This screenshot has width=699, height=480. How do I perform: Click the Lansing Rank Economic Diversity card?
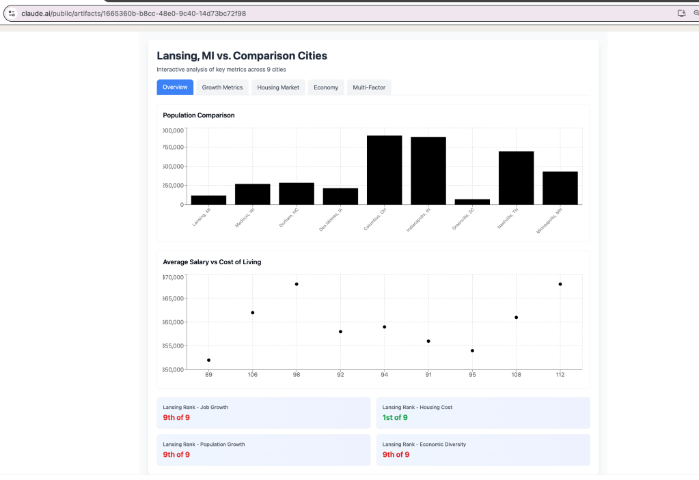pyautogui.click(x=482, y=449)
